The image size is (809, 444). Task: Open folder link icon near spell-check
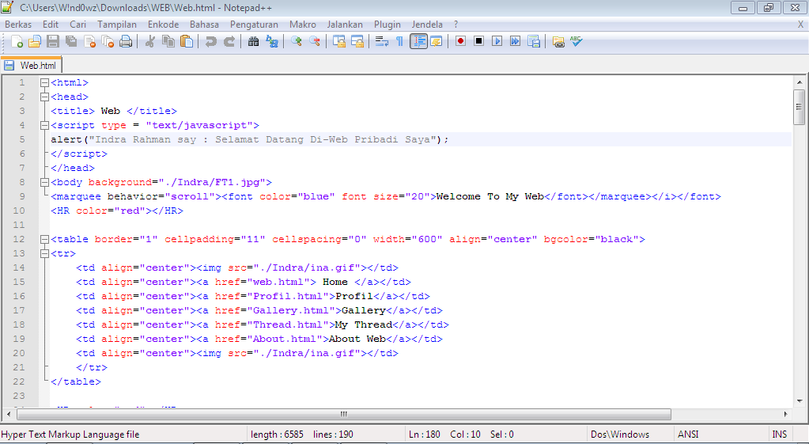point(558,41)
